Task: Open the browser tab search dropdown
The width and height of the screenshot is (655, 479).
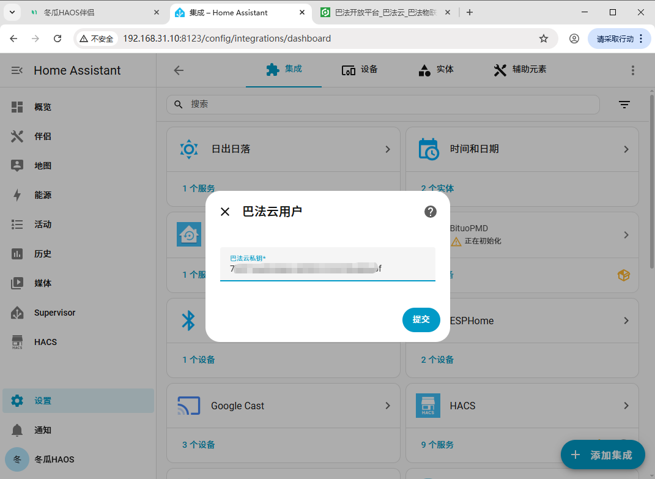Action: (x=12, y=12)
